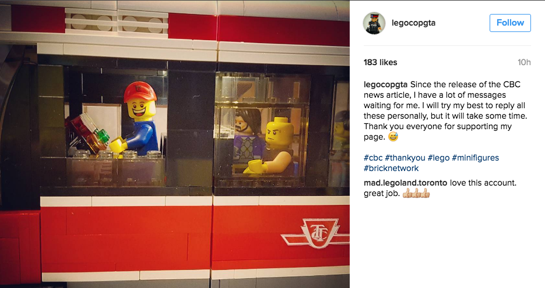The height and width of the screenshot is (288, 545).
Task: Click the Follow button
Action: 510,23
